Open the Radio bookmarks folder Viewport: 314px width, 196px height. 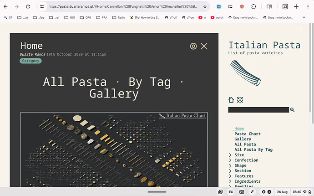[x=119, y=17]
